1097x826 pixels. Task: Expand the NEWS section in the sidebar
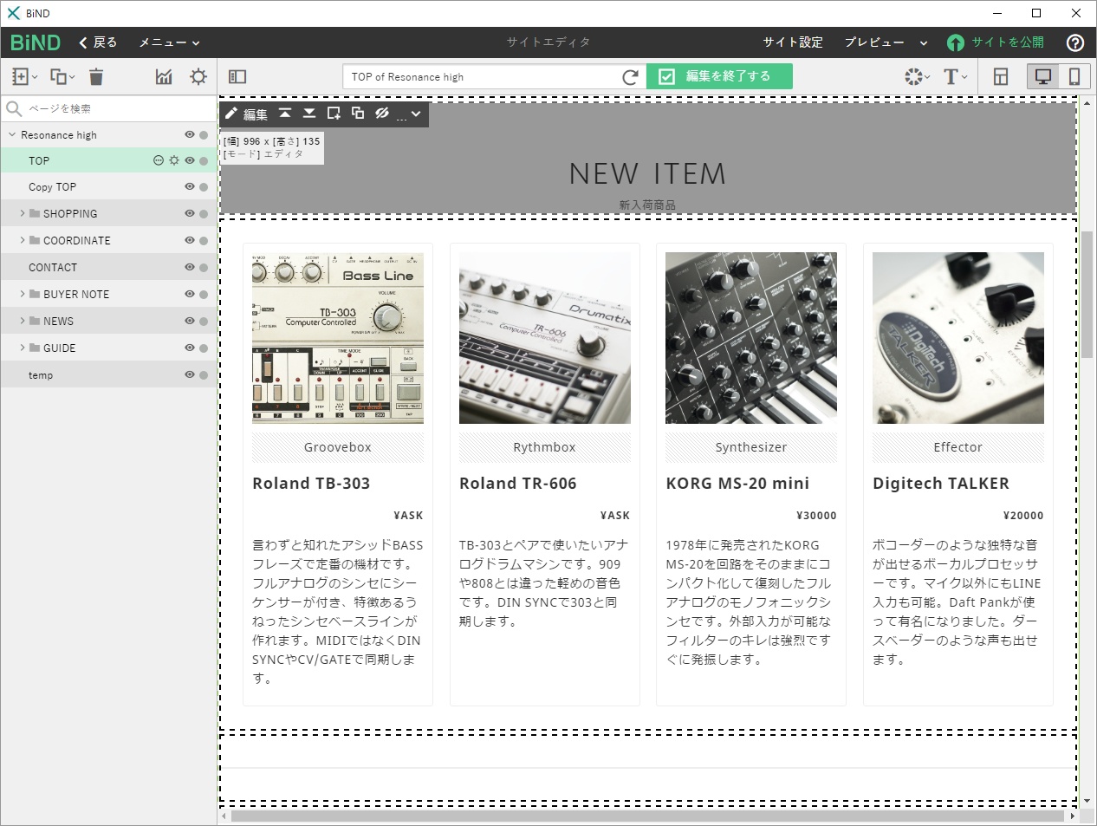pos(22,321)
